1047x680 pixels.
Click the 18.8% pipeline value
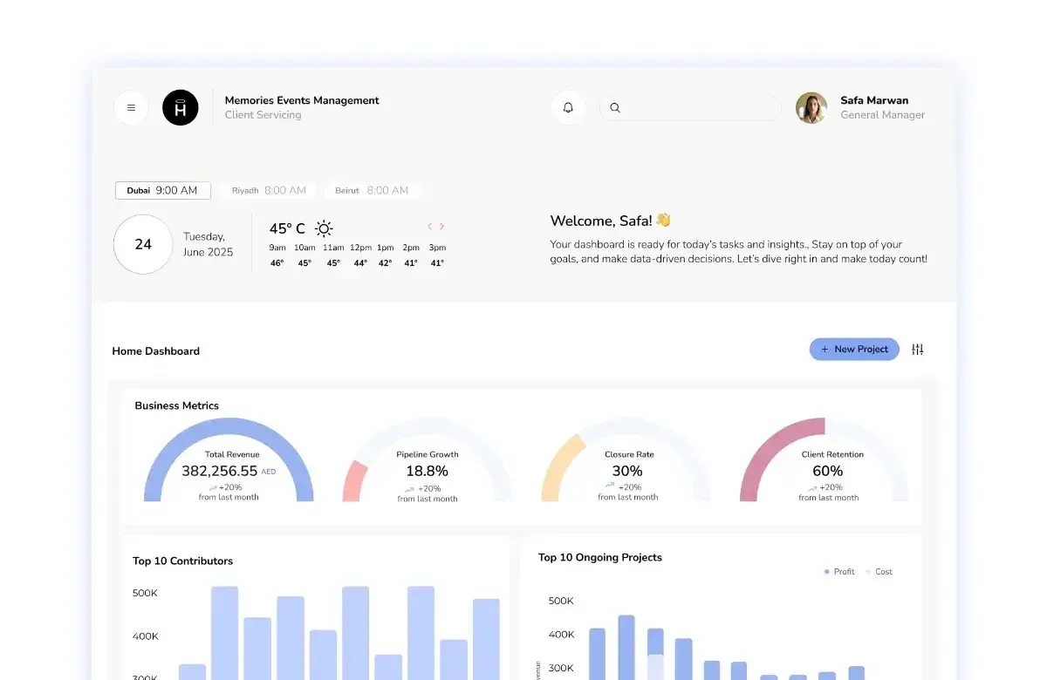coord(427,471)
